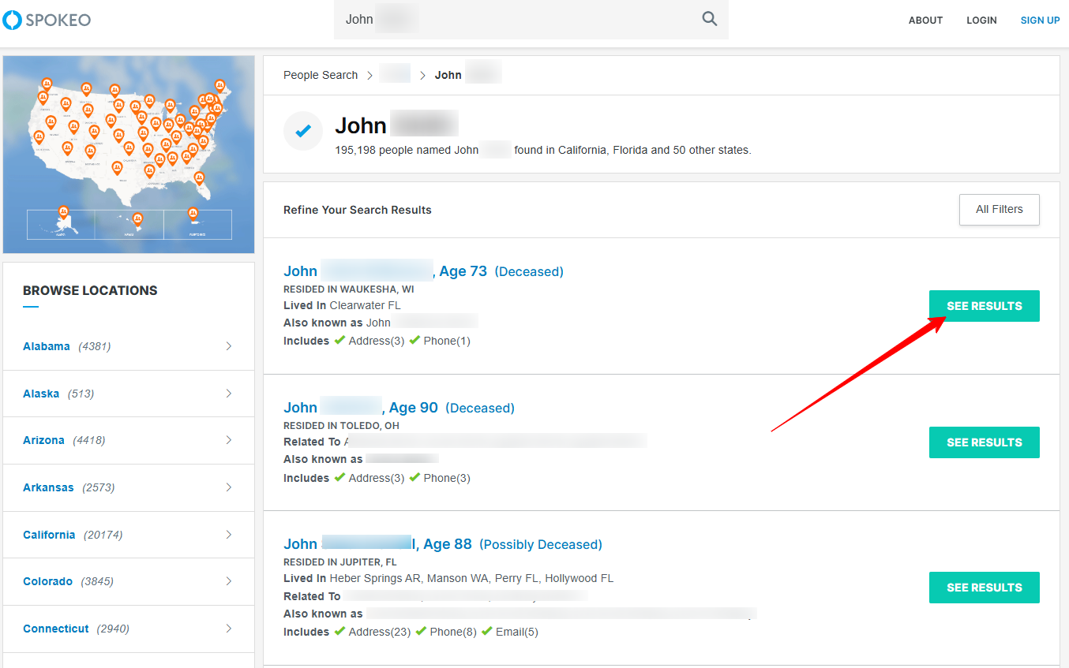Screen dimensions: 1069x668
Task: See results for John age 88
Action: pyautogui.click(x=984, y=588)
